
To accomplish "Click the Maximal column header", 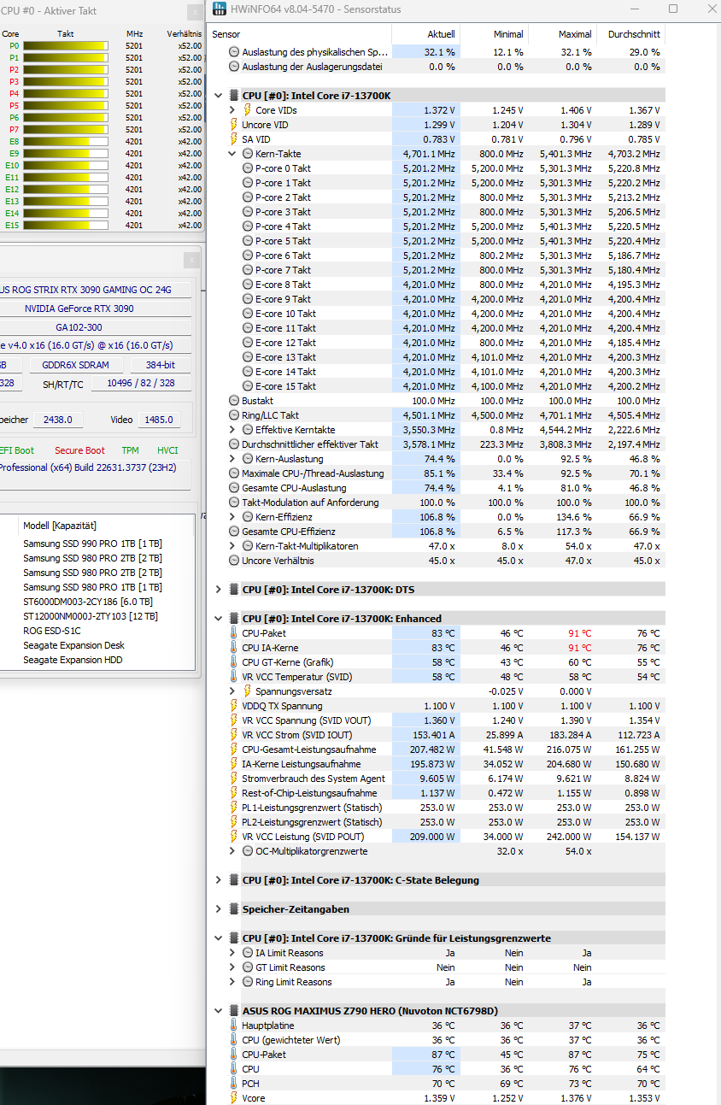I will coord(562,34).
